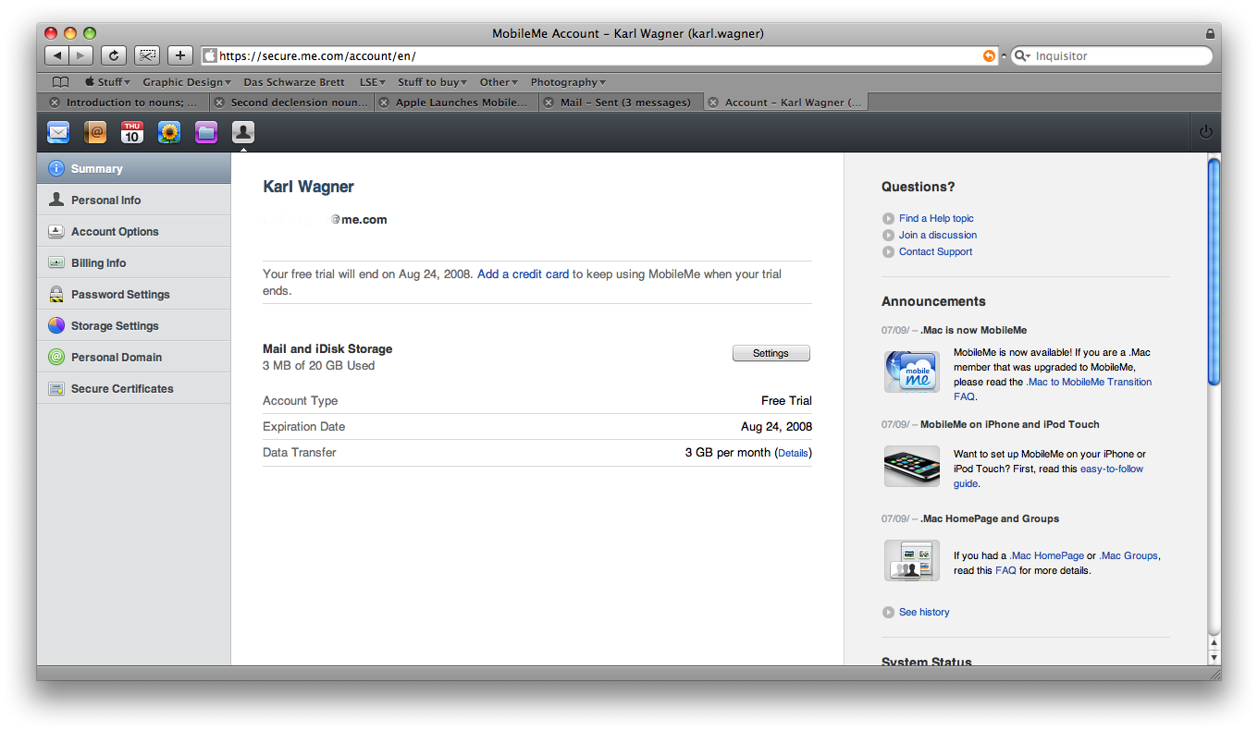
Task: Go forward with the browser forward arrow
Action: (81, 55)
